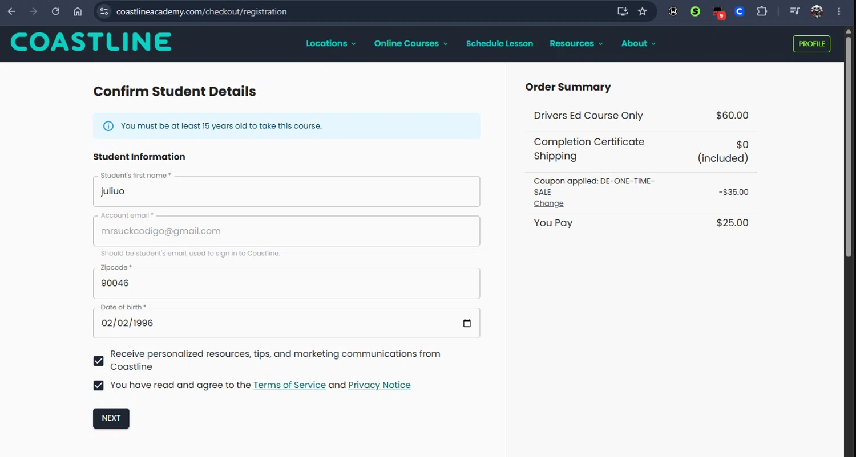Open the extension with red 9 badge
The image size is (856, 457).
pos(718,12)
